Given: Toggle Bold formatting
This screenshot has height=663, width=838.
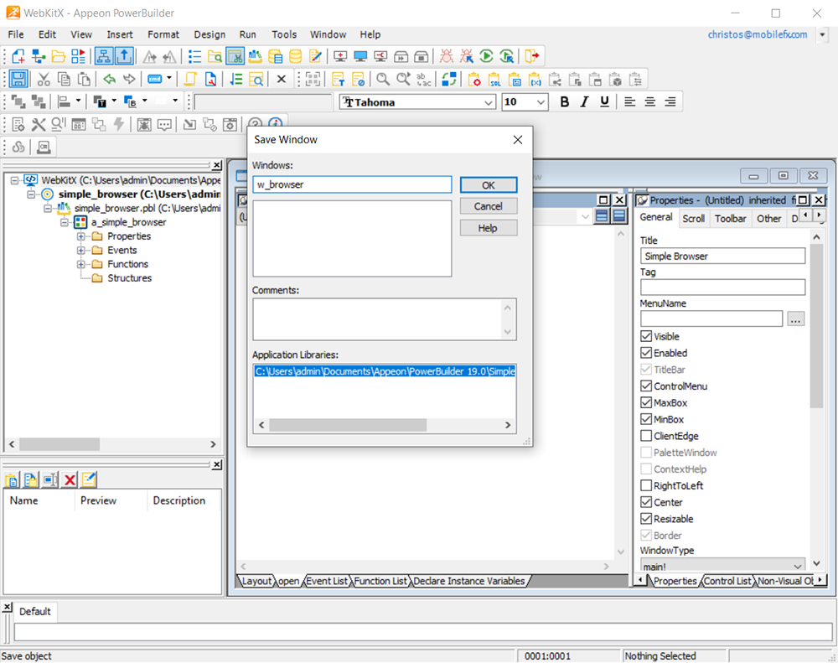Looking at the screenshot, I should tap(564, 101).
